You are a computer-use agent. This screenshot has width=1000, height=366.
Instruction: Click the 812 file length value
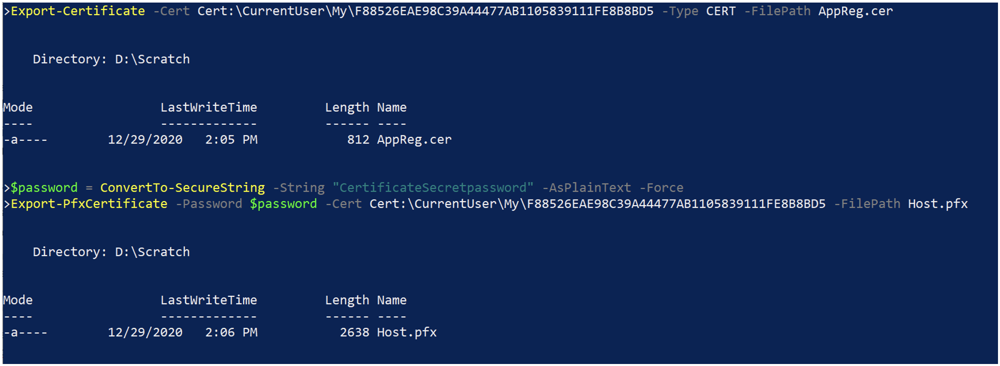(358, 139)
